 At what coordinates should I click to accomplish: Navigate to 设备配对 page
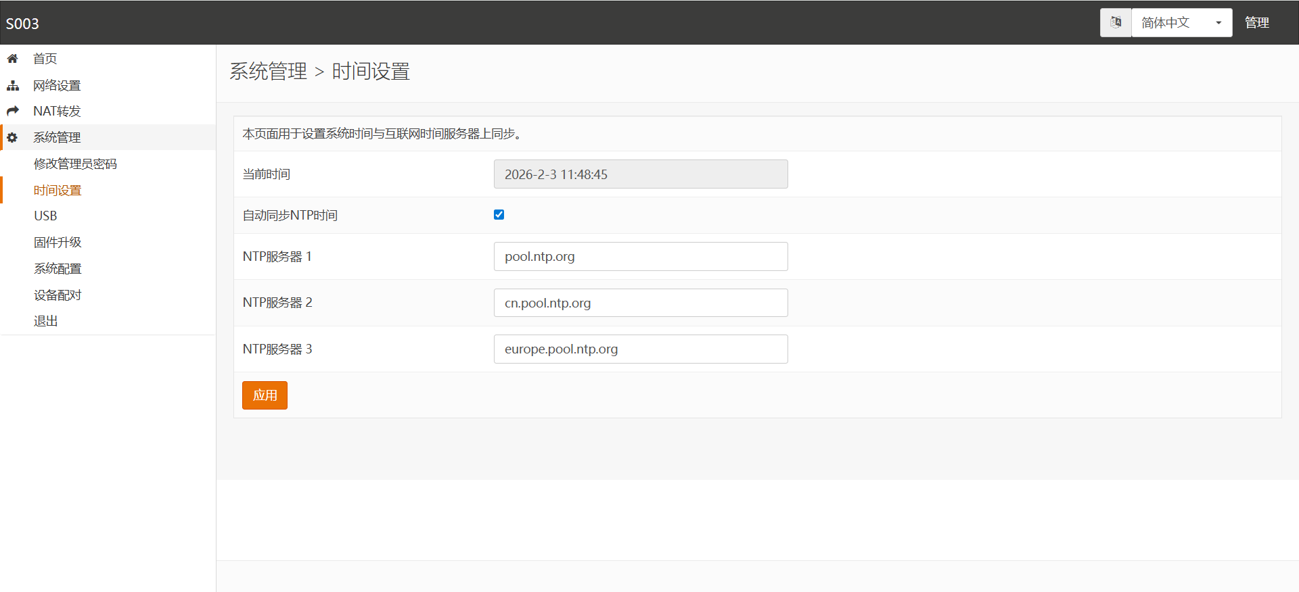click(x=58, y=295)
